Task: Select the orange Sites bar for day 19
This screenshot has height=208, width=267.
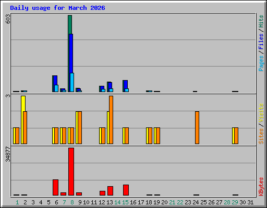Action: click(x=158, y=136)
